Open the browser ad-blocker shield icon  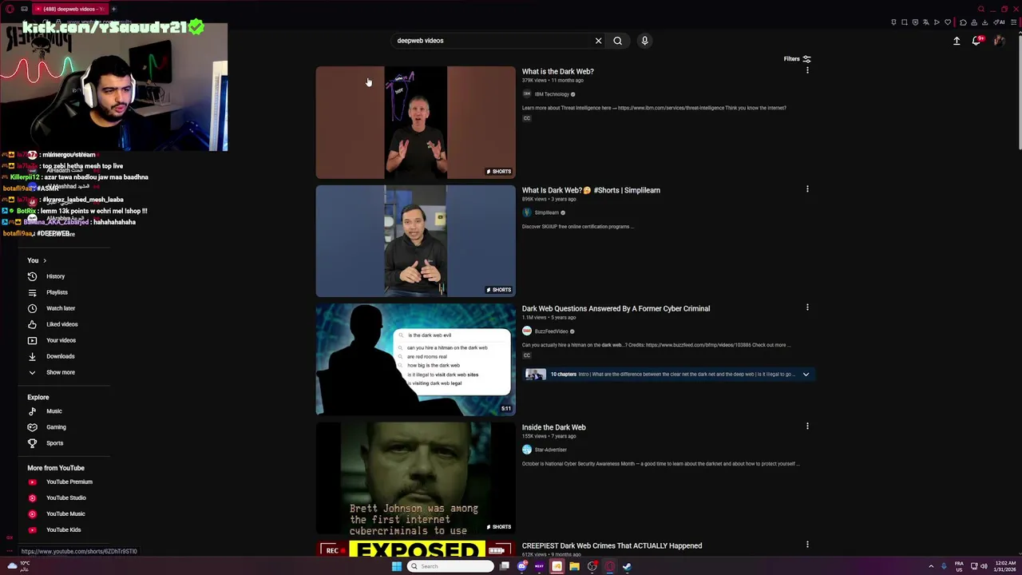(x=915, y=22)
